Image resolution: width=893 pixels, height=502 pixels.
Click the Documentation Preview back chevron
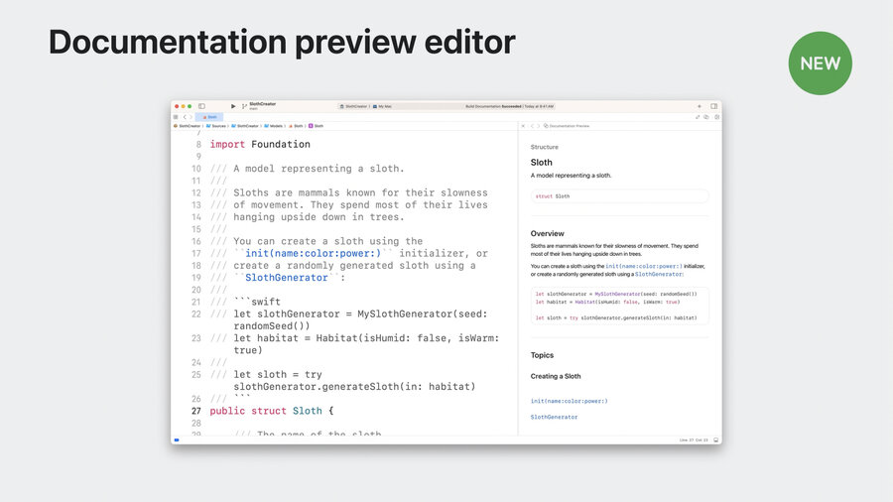click(x=532, y=126)
